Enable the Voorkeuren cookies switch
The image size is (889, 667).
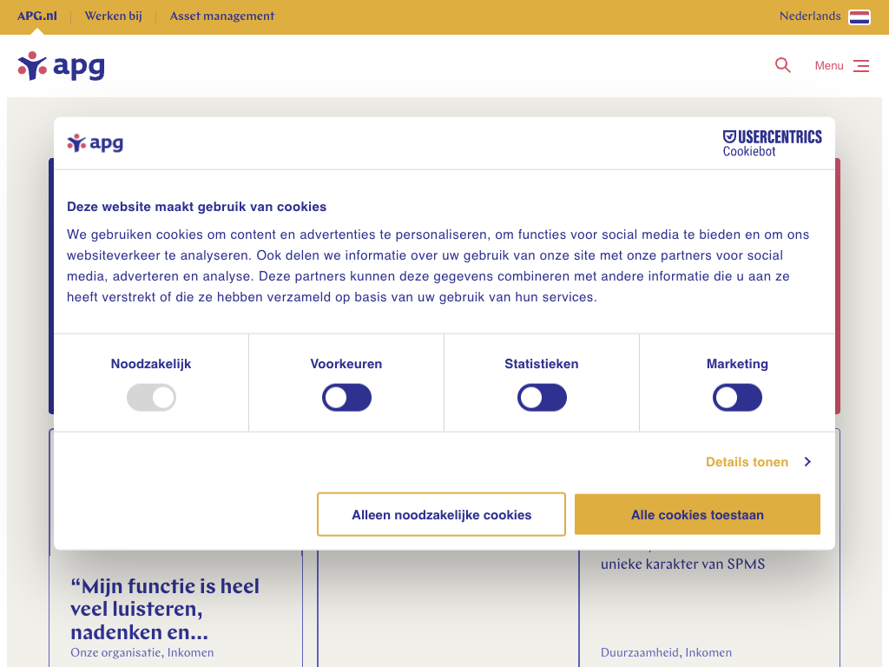pos(346,399)
